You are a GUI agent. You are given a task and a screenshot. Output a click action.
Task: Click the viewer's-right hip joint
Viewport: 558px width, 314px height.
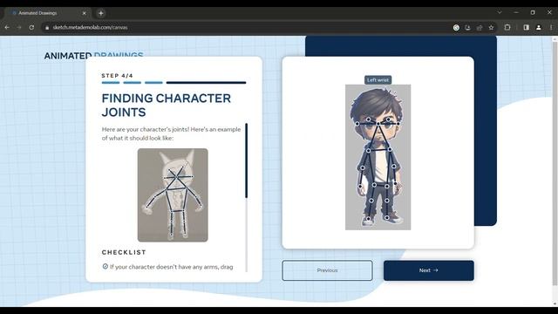pyautogui.click(x=387, y=186)
